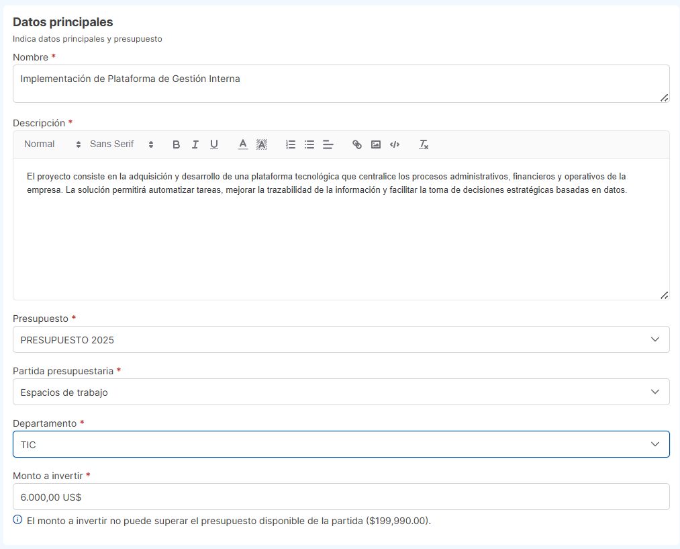Apply a highlight background color
The width and height of the screenshot is (680, 549).
point(261,144)
